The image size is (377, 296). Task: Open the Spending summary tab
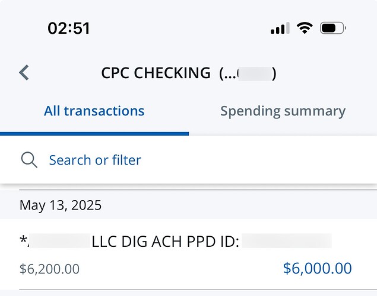coord(283,111)
